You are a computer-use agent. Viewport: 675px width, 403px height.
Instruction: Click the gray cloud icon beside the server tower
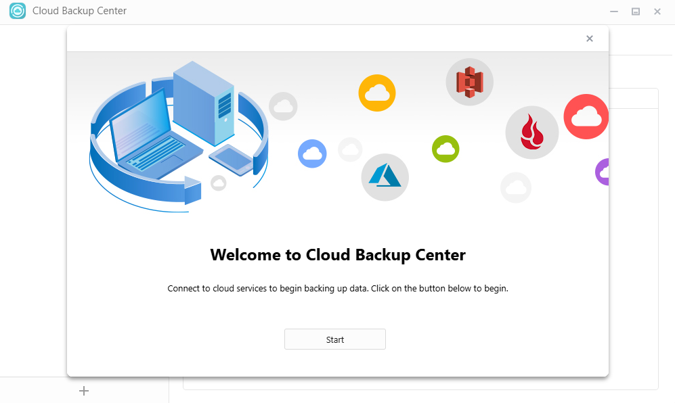pos(283,106)
